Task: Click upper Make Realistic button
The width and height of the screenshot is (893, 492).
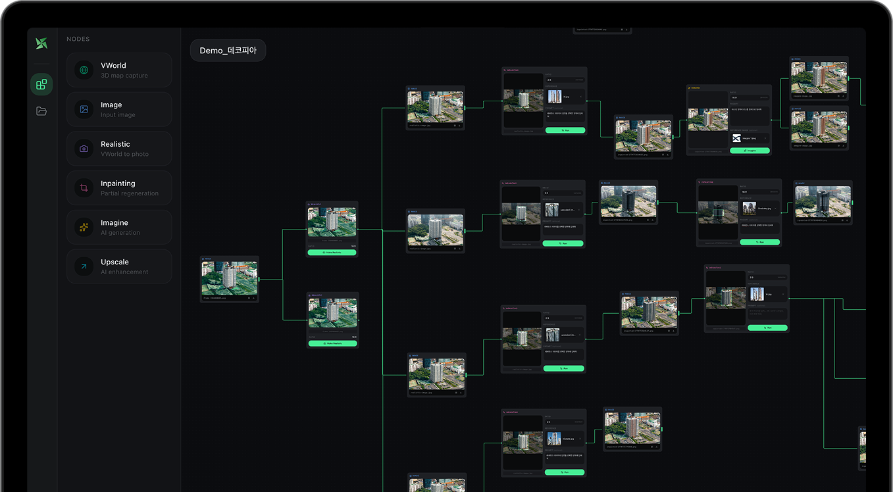Action: tap(332, 253)
